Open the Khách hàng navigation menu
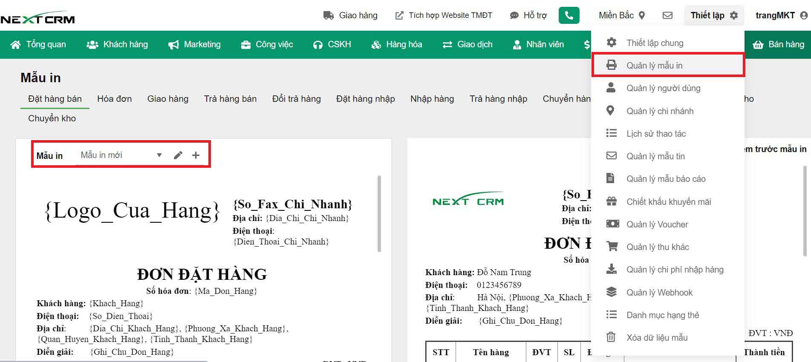 (117, 45)
